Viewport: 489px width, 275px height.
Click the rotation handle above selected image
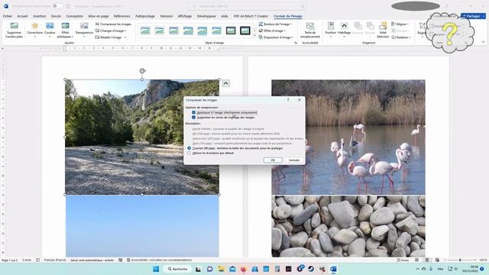[142, 71]
